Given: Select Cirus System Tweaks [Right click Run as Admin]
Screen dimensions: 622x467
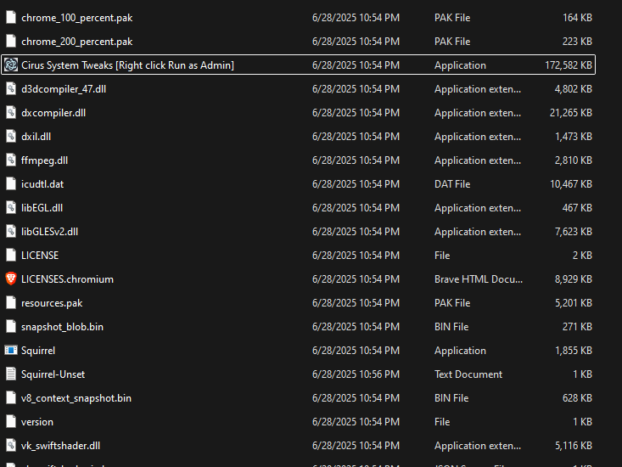Looking at the screenshot, I should (x=128, y=65).
